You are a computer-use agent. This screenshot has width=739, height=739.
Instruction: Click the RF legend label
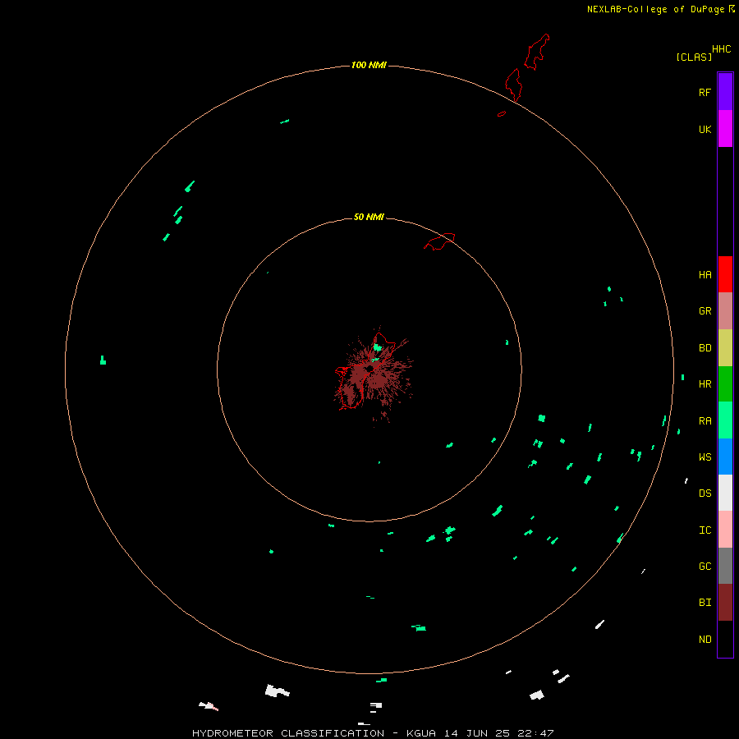coord(705,92)
